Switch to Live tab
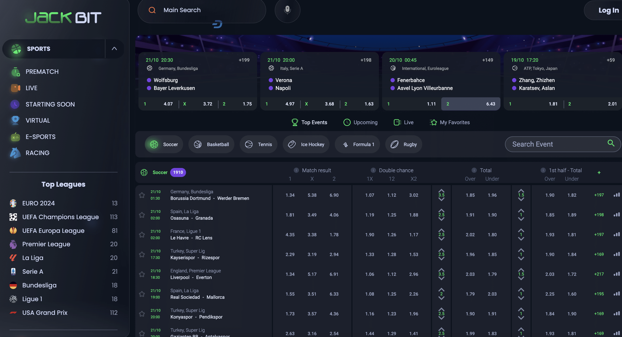Image resolution: width=622 pixels, height=337 pixels. pyautogui.click(x=403, y=122)
